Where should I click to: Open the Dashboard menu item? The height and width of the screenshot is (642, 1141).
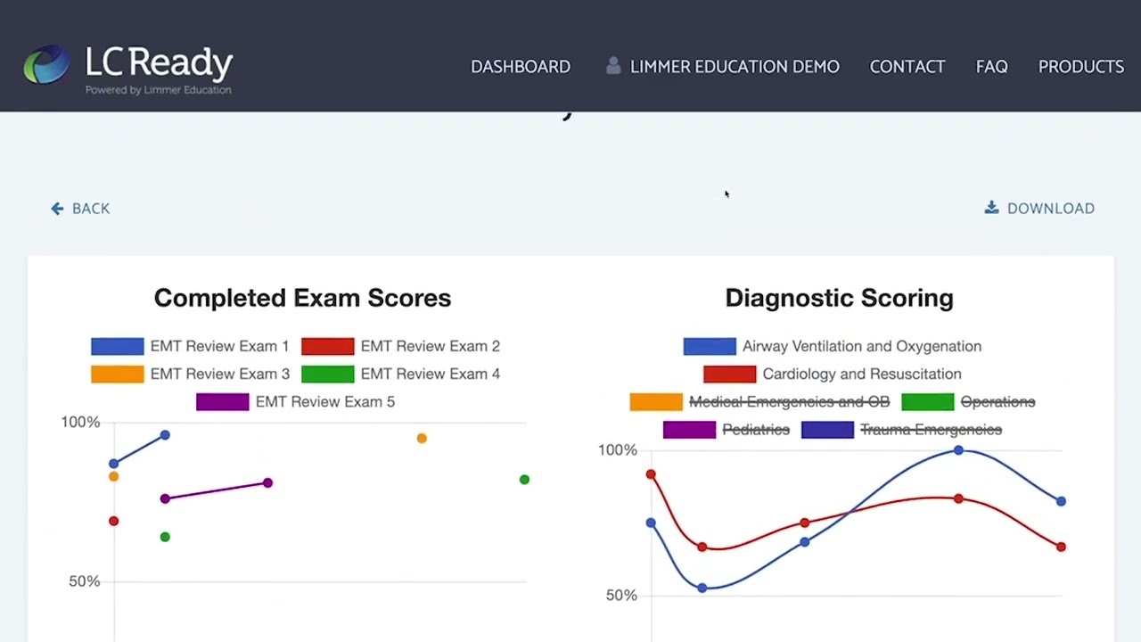(x=521, y=67)
